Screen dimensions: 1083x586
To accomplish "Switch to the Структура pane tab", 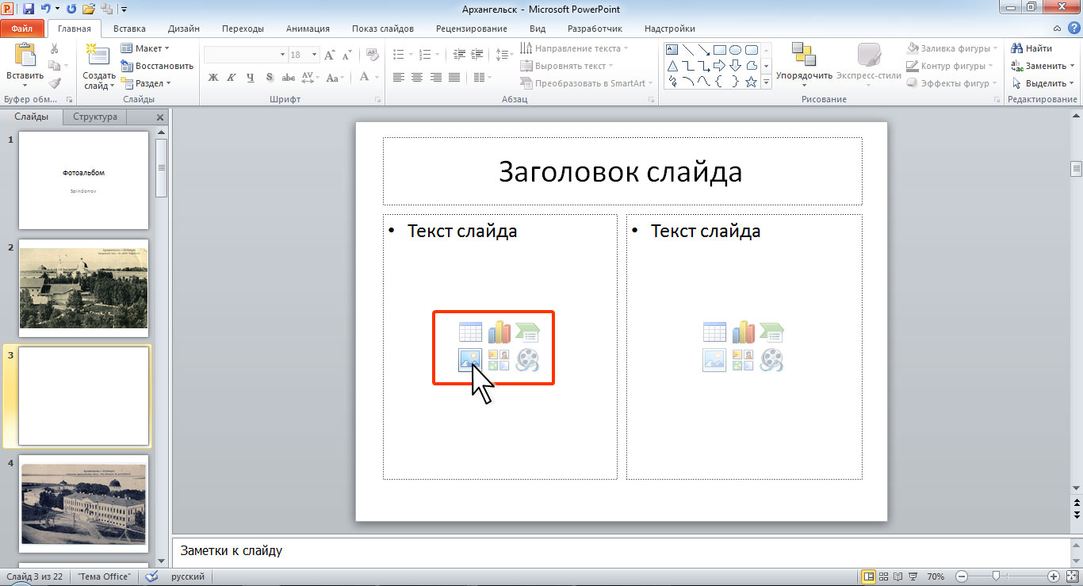I will 95,117.
